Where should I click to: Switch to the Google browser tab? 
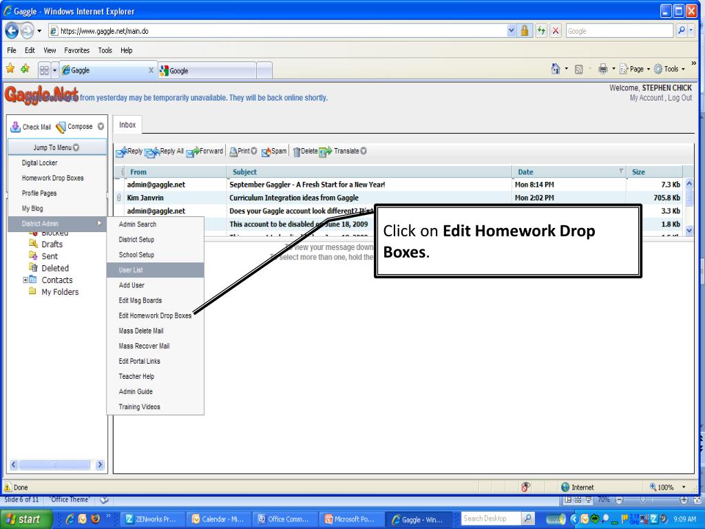[207, 71]
